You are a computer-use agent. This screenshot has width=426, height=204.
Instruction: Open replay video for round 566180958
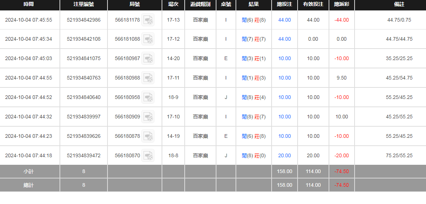coord(148,97)
